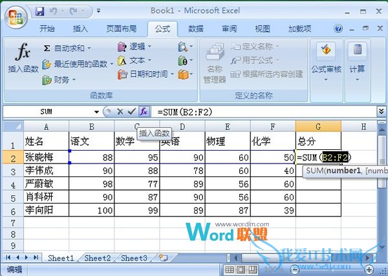Image resolution: width=388 pixels, height=276 pixels.
Task: Select column B header
Action: [92, 127]
